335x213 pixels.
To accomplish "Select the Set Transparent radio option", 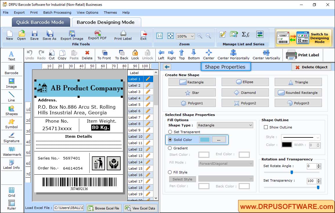I will click(170, 132).
